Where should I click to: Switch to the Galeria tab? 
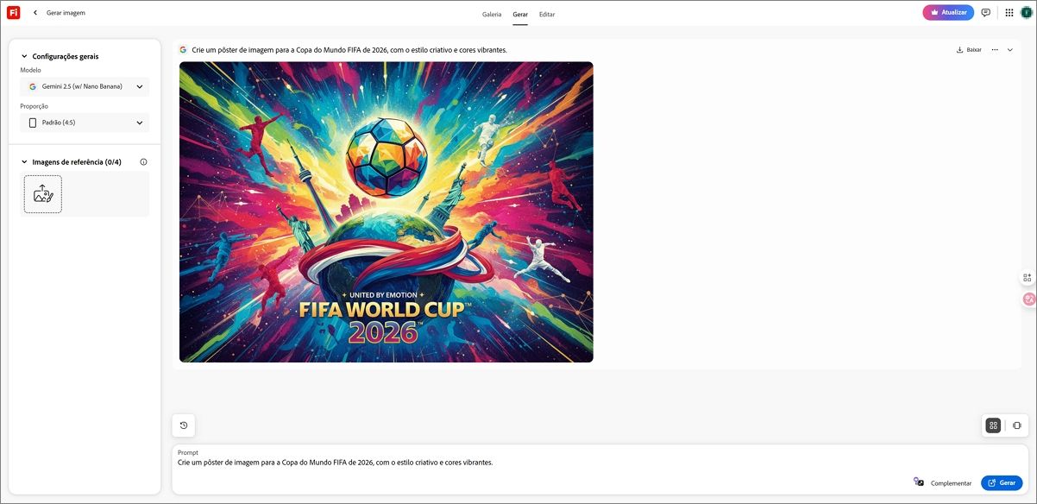point(492,15)
